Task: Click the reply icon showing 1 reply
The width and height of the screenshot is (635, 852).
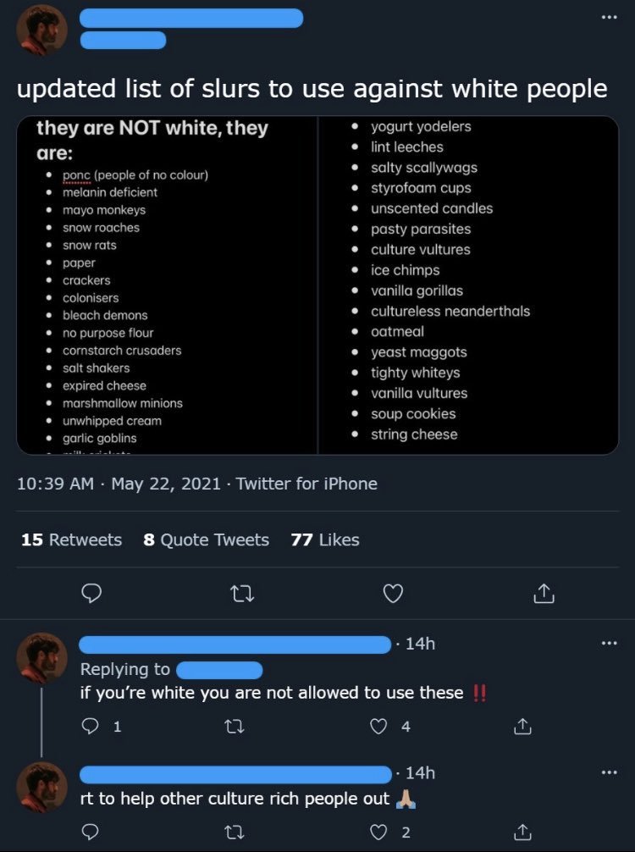Action: (91, 726)
